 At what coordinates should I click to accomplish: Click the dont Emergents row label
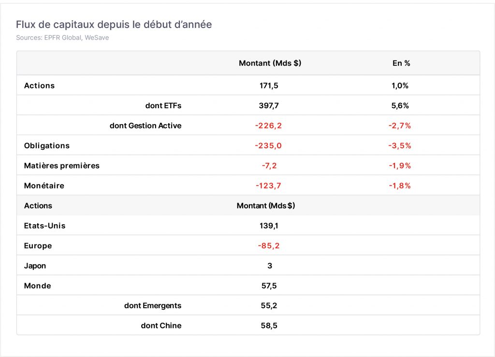(153, 306)
